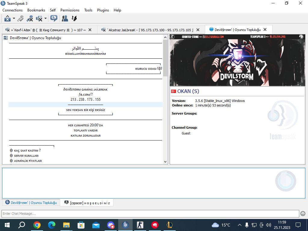Switch to the DevilStorm server chat tab

click(x=31, y=202)
